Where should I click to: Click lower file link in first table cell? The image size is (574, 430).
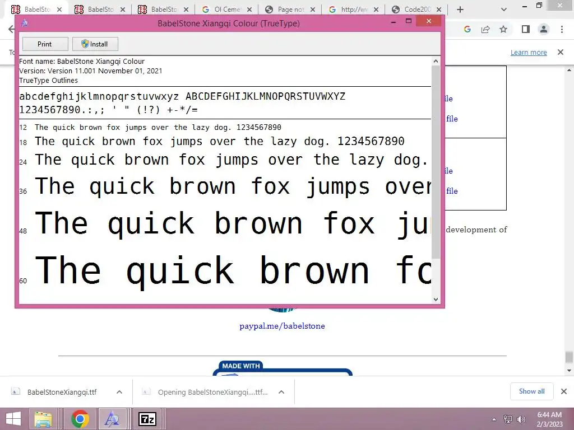(x=452, y=119)
